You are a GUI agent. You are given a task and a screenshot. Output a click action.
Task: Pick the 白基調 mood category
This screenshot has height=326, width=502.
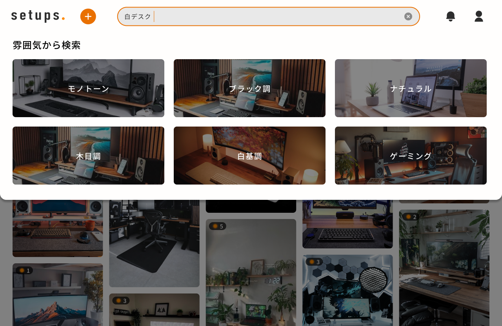click(x=249, y=156)
